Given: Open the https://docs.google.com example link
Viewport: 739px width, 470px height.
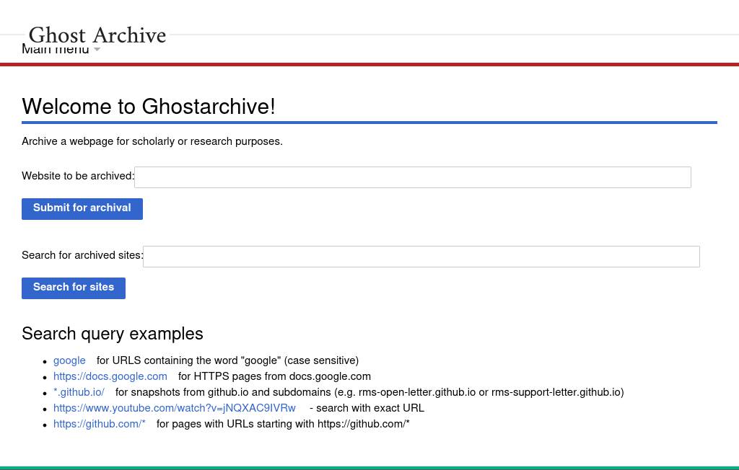Looking at the screenshot, I should click(110, 377).
